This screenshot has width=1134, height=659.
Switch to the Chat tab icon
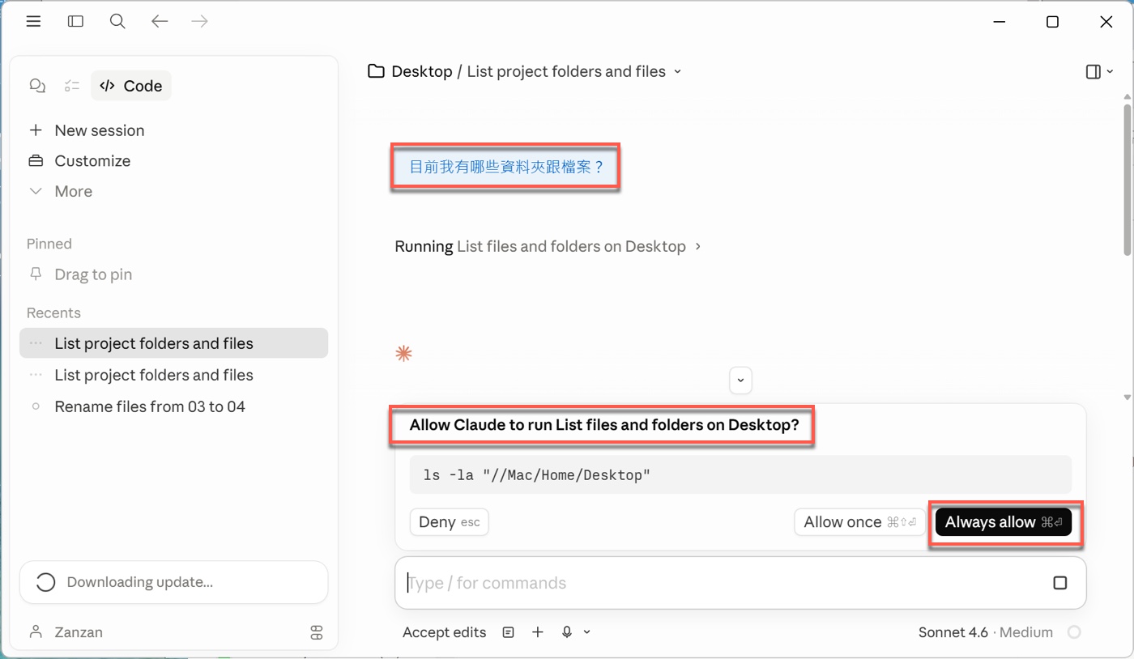(x=37, y=86)
